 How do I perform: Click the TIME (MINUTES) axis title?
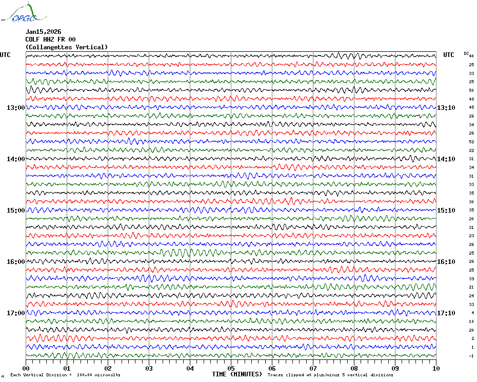[x=237, y=374]
